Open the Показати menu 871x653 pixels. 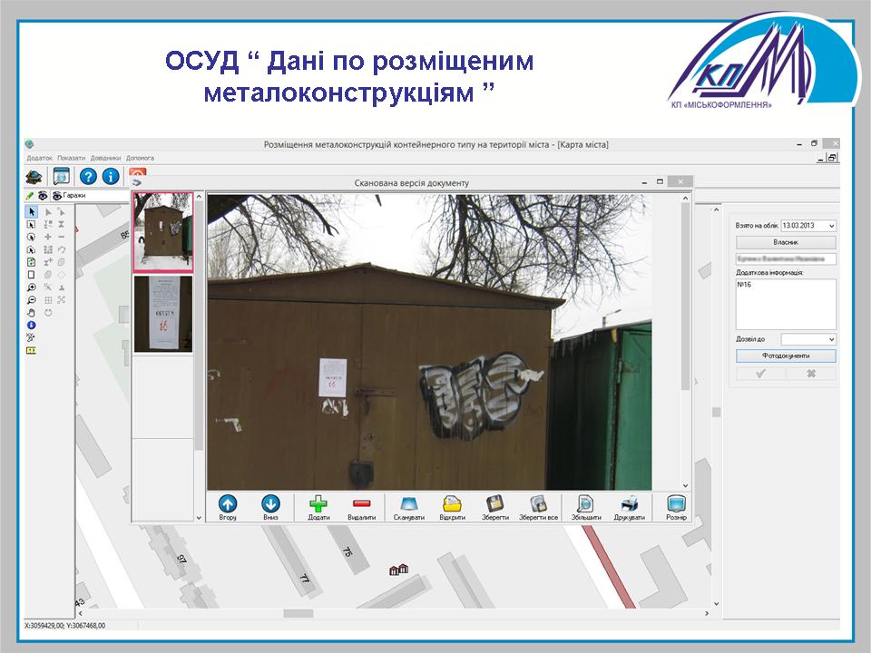[x=71, y=158]
